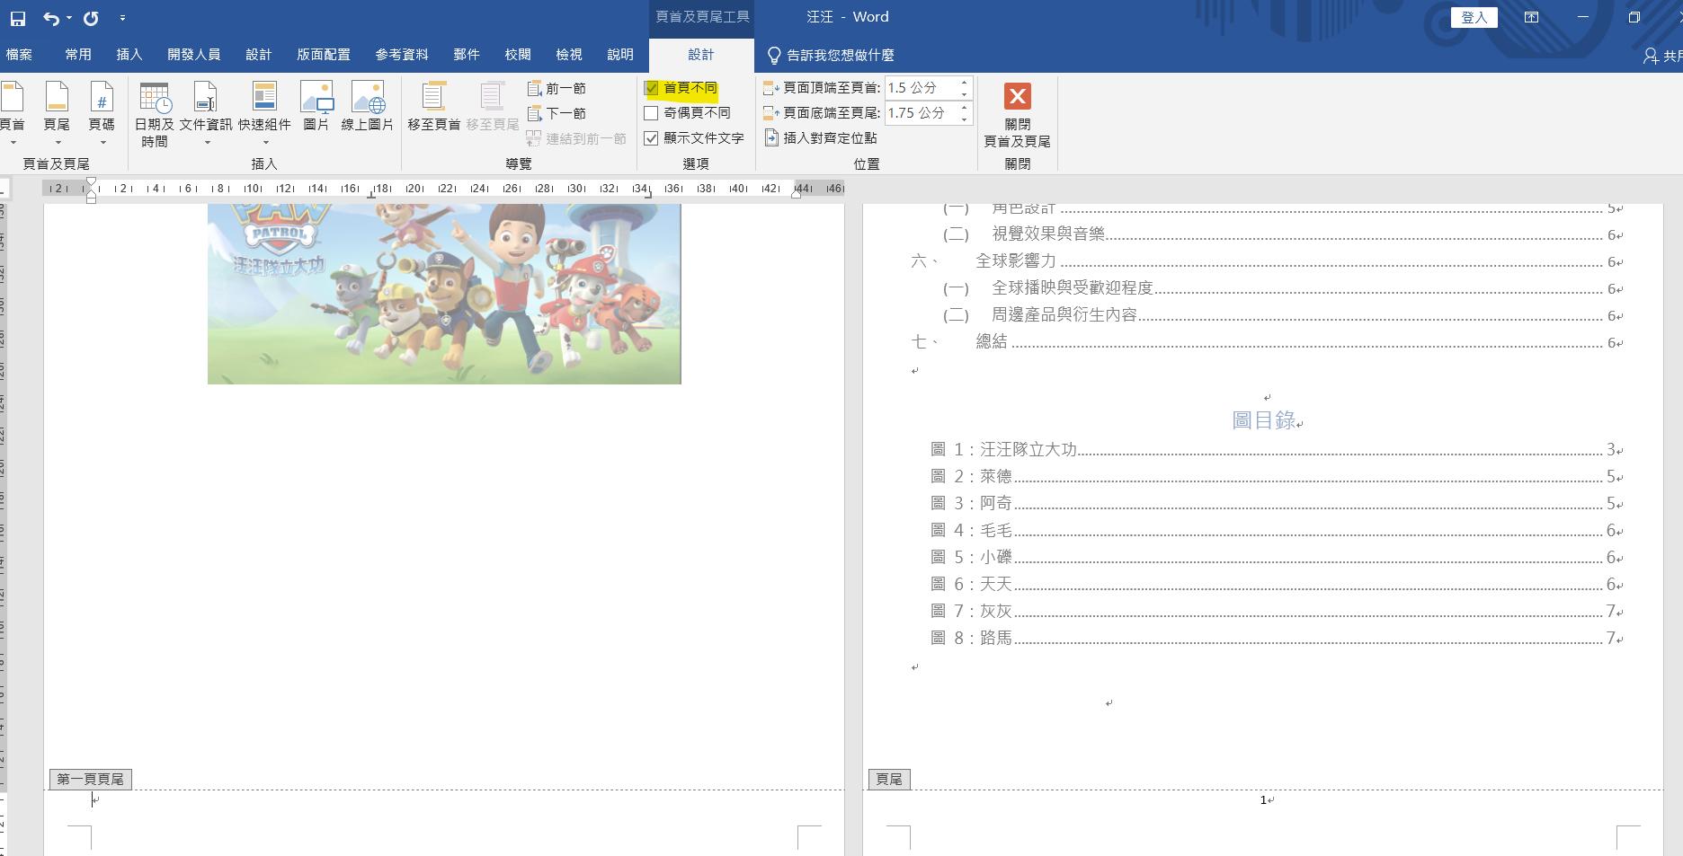The image size is (1683, 856).
Task: Jump to header with 移至頁首
Action: 434,106
